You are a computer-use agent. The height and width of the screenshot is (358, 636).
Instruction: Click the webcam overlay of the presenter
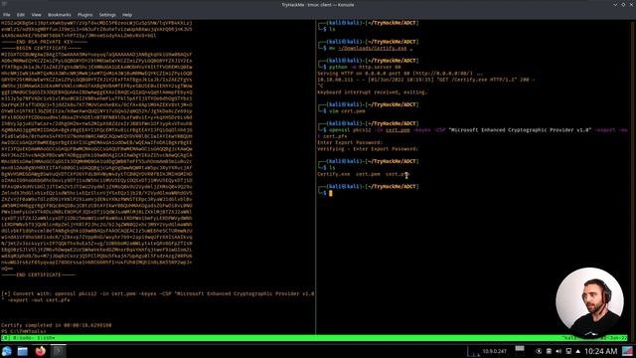589,301
